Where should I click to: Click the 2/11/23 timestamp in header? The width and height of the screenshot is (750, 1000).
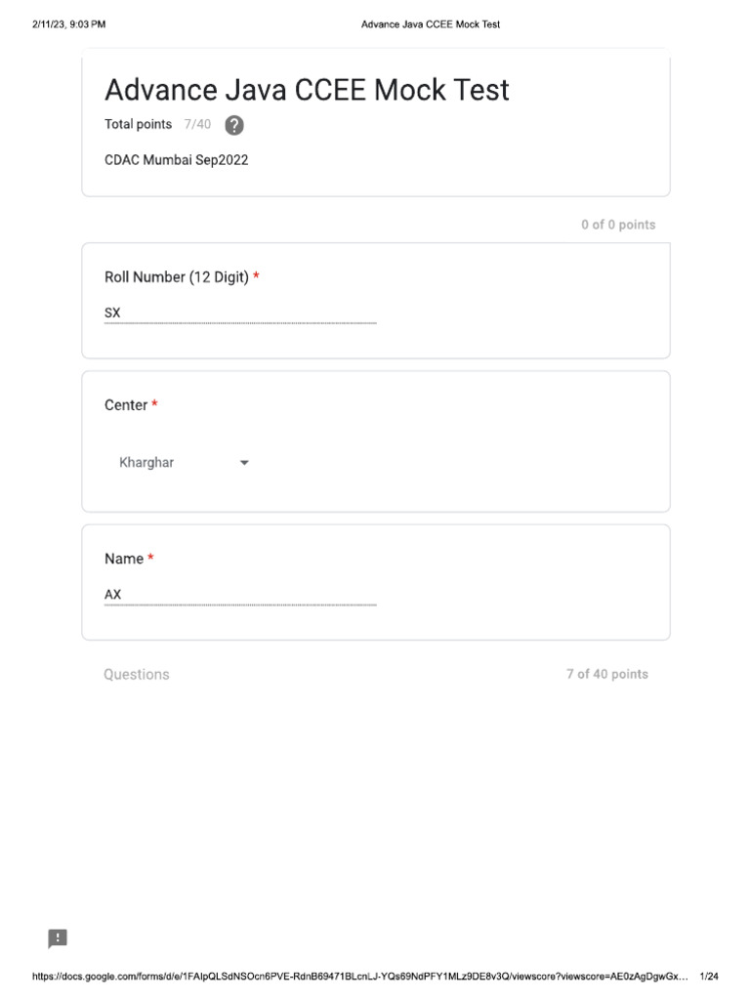click(68, 24)
